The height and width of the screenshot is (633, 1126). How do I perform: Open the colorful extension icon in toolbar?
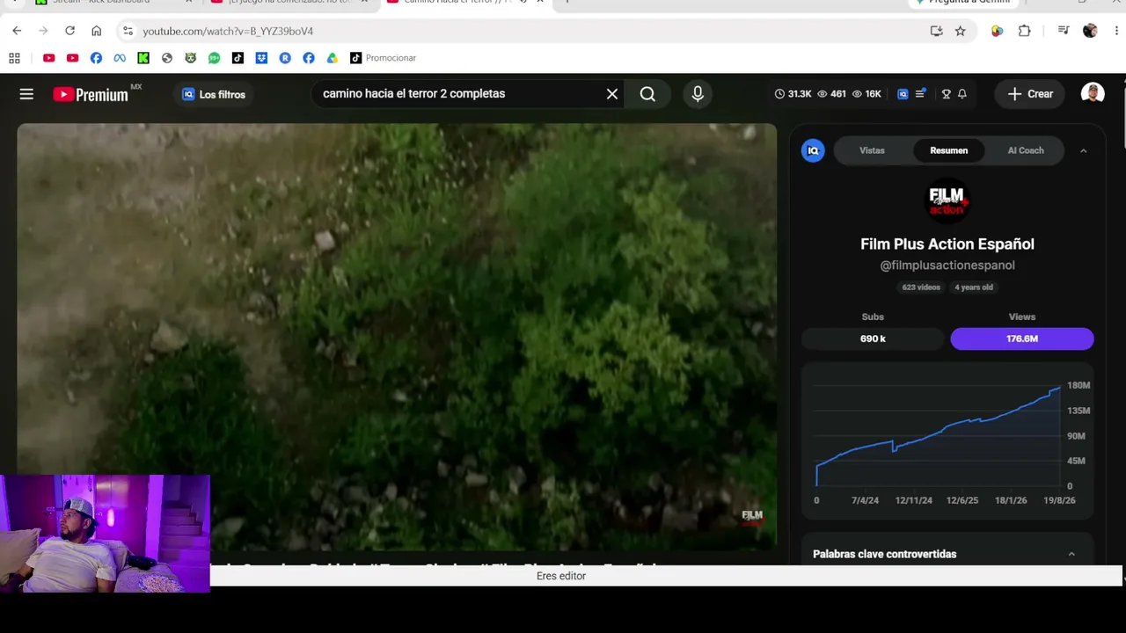997,31
